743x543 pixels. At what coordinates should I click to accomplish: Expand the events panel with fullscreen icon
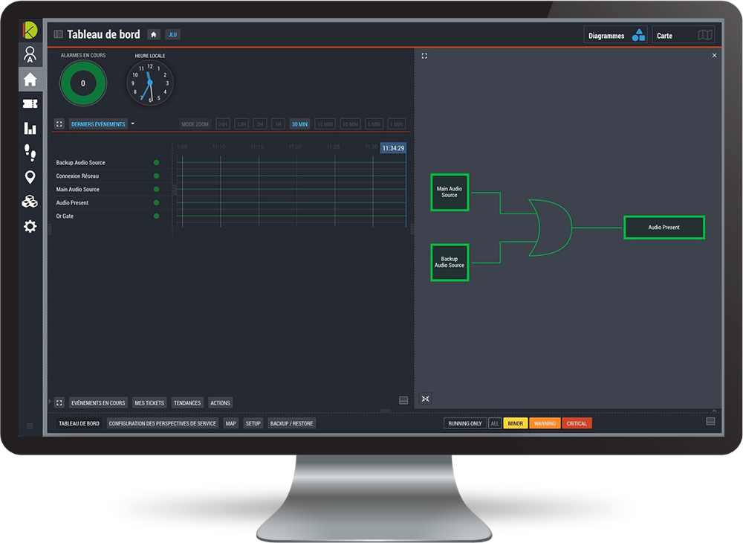coord(61,123)
